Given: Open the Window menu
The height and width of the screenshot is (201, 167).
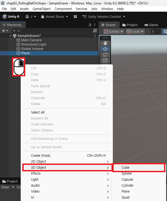Looking at the screenshot, I should click(107, 9).
